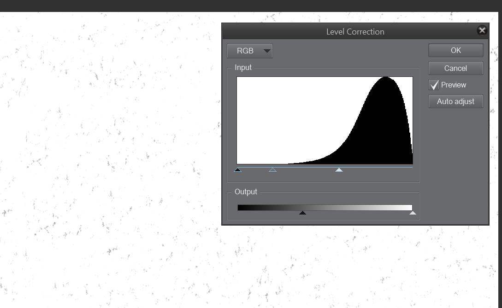Screen dimensions: 502x308
Task: Click the Level Correction title bar
Action: pyautogui.click(x=355, y=31)
